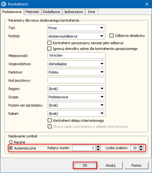152x173 pixels.
Task: Increase Kolejny numer with up arrow
Action: coord(98,147)
